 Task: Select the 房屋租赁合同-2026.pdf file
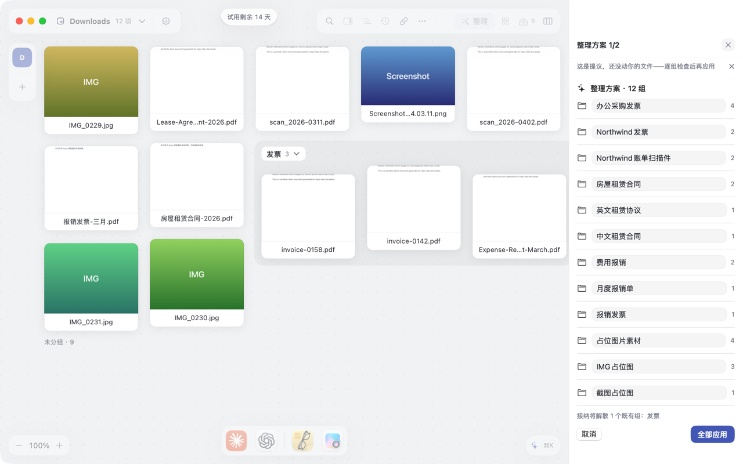[197, 185]
